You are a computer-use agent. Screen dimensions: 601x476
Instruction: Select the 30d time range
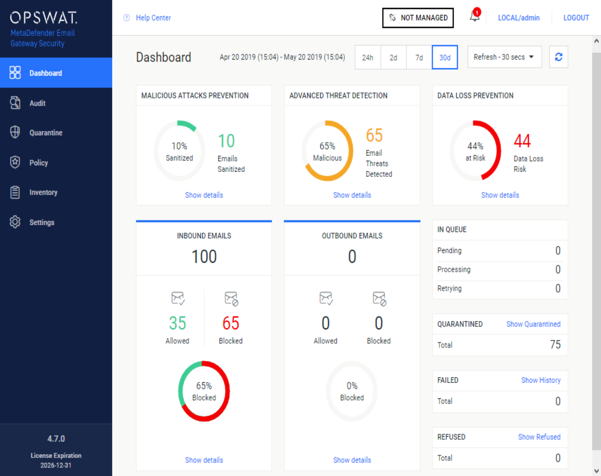(445, 57)
